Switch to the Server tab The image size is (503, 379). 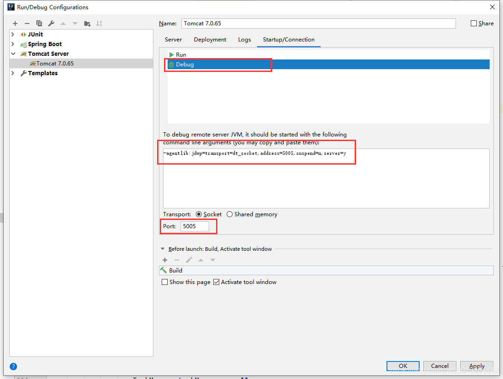point(173,40)
